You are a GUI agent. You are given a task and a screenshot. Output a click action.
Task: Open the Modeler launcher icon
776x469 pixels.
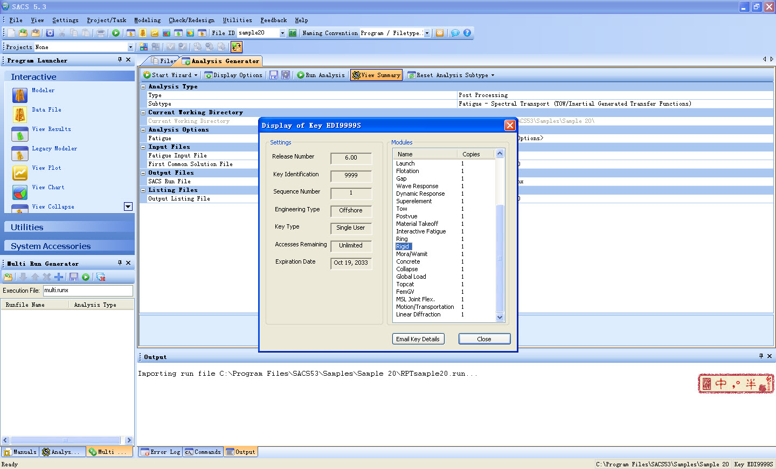[20, 95]
